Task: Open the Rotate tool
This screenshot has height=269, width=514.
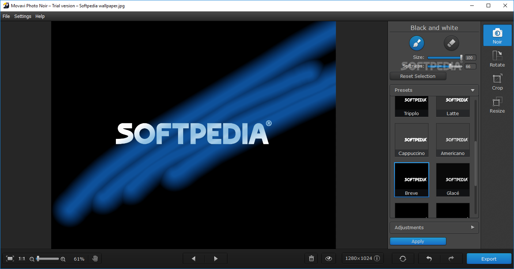Action: click(497, 59)
